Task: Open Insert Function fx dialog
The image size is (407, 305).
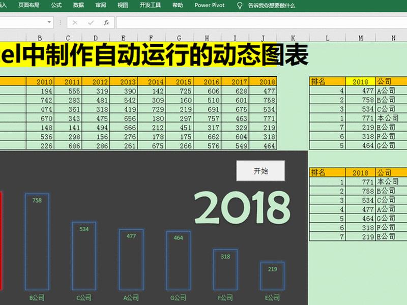Action: [106, 23]
